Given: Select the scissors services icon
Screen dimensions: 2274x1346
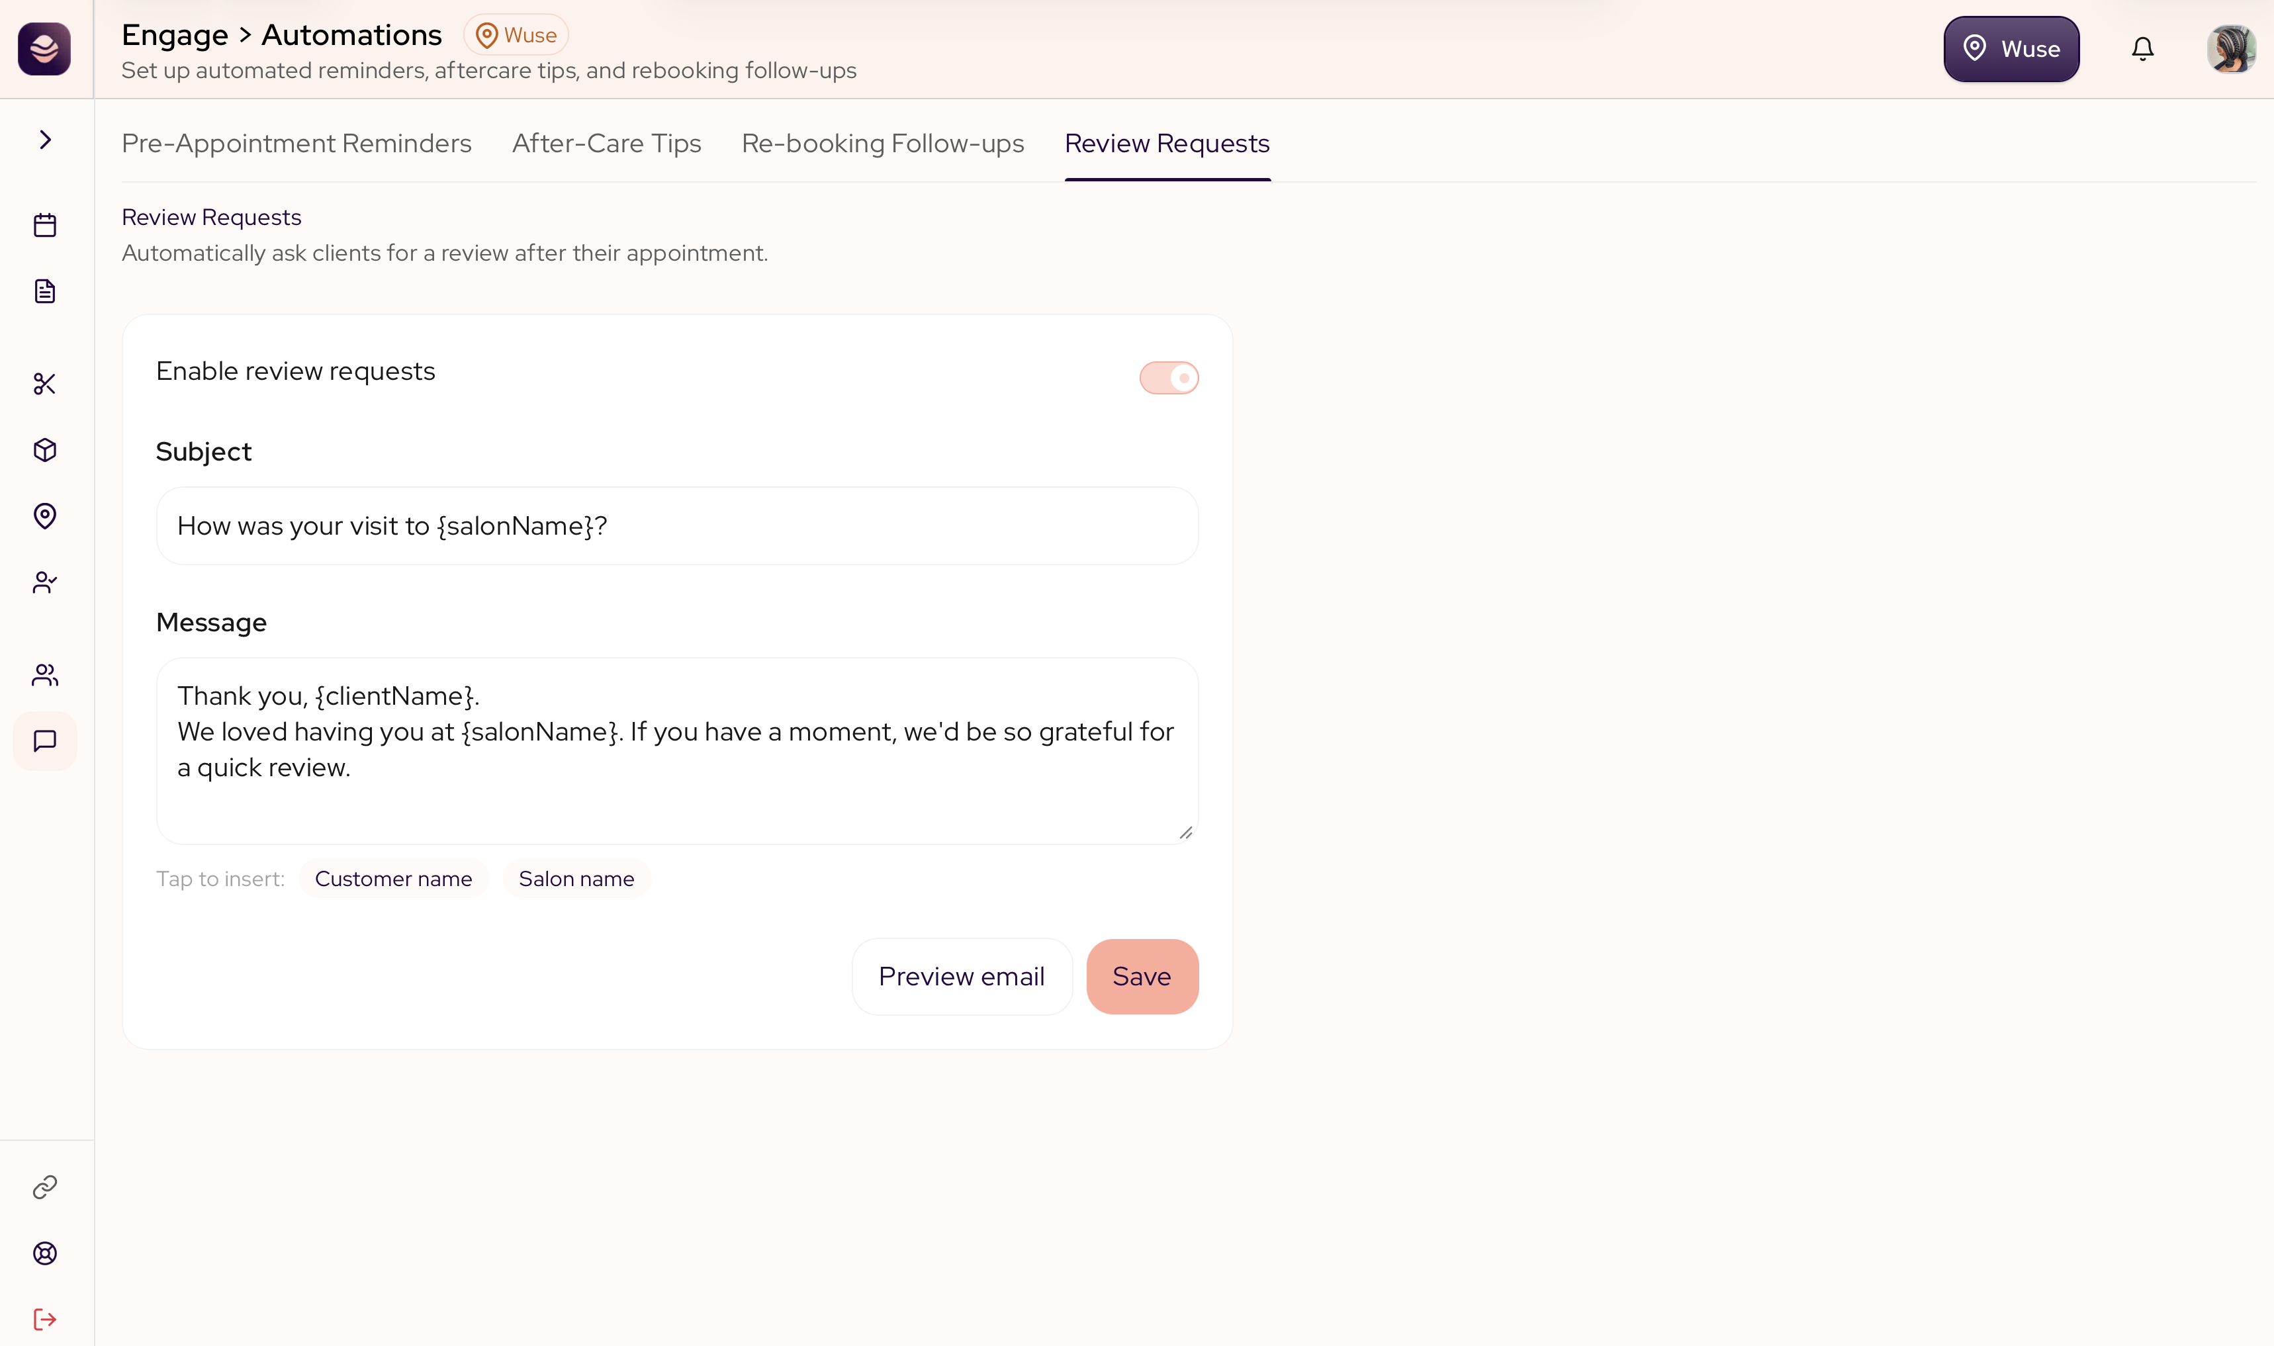Looking at the screenshot, I should 44,384.
